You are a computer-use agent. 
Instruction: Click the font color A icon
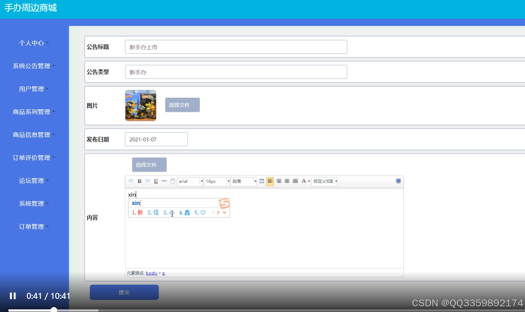[x=304, y=181]
